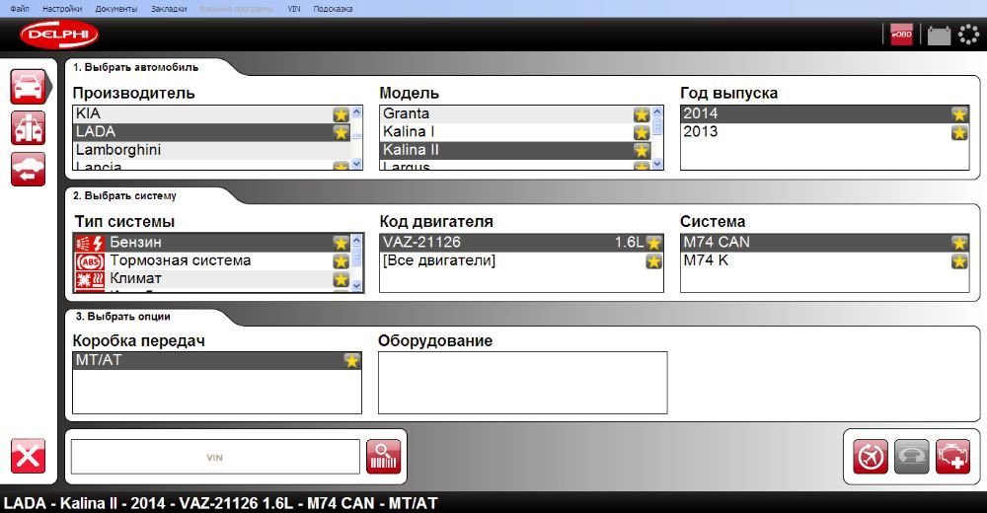
Task: Click up arrow of Модель list scrollbar
Action: click(657, 112)
